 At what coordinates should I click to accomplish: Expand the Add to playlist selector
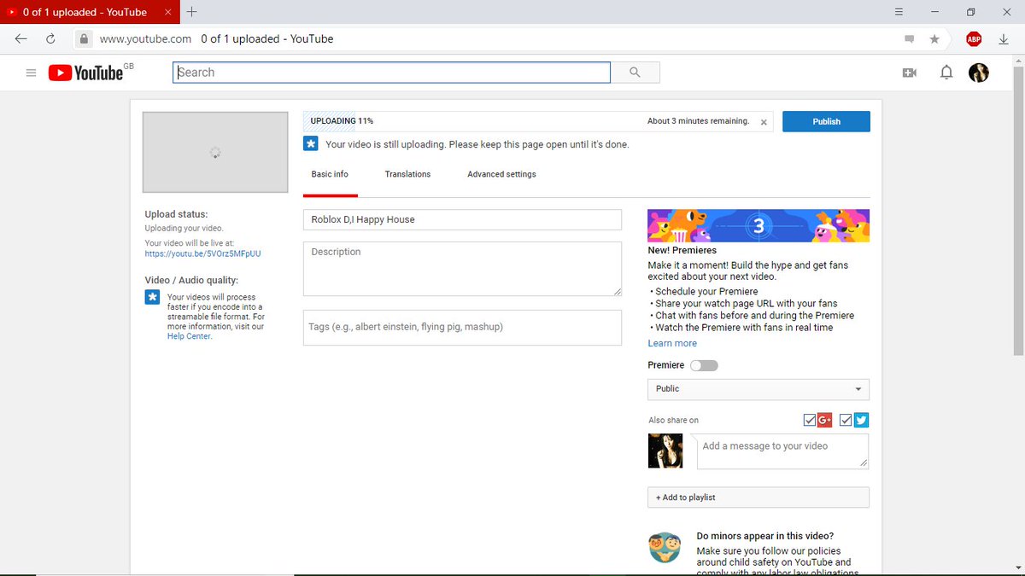(758, 497)
